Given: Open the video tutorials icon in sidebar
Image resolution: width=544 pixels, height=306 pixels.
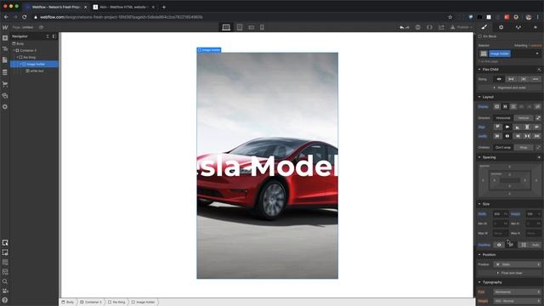Looking at the screenshot, I should coord(5,291).
